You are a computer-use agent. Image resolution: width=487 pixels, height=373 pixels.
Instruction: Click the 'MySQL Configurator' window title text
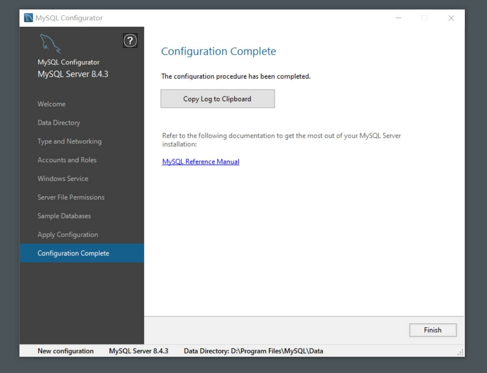[69, 18]
